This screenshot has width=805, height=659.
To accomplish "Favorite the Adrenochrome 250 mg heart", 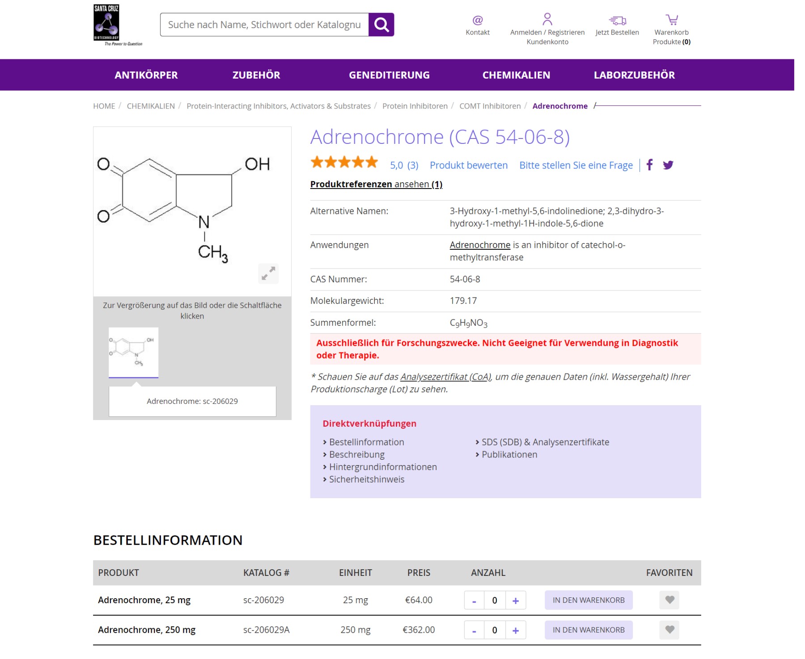I will 669,630.
